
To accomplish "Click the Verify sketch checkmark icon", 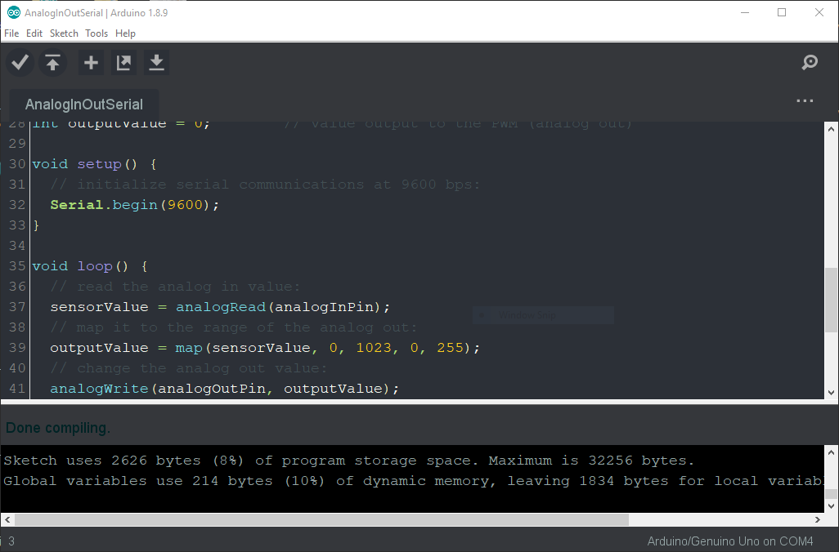I will 20,63.
